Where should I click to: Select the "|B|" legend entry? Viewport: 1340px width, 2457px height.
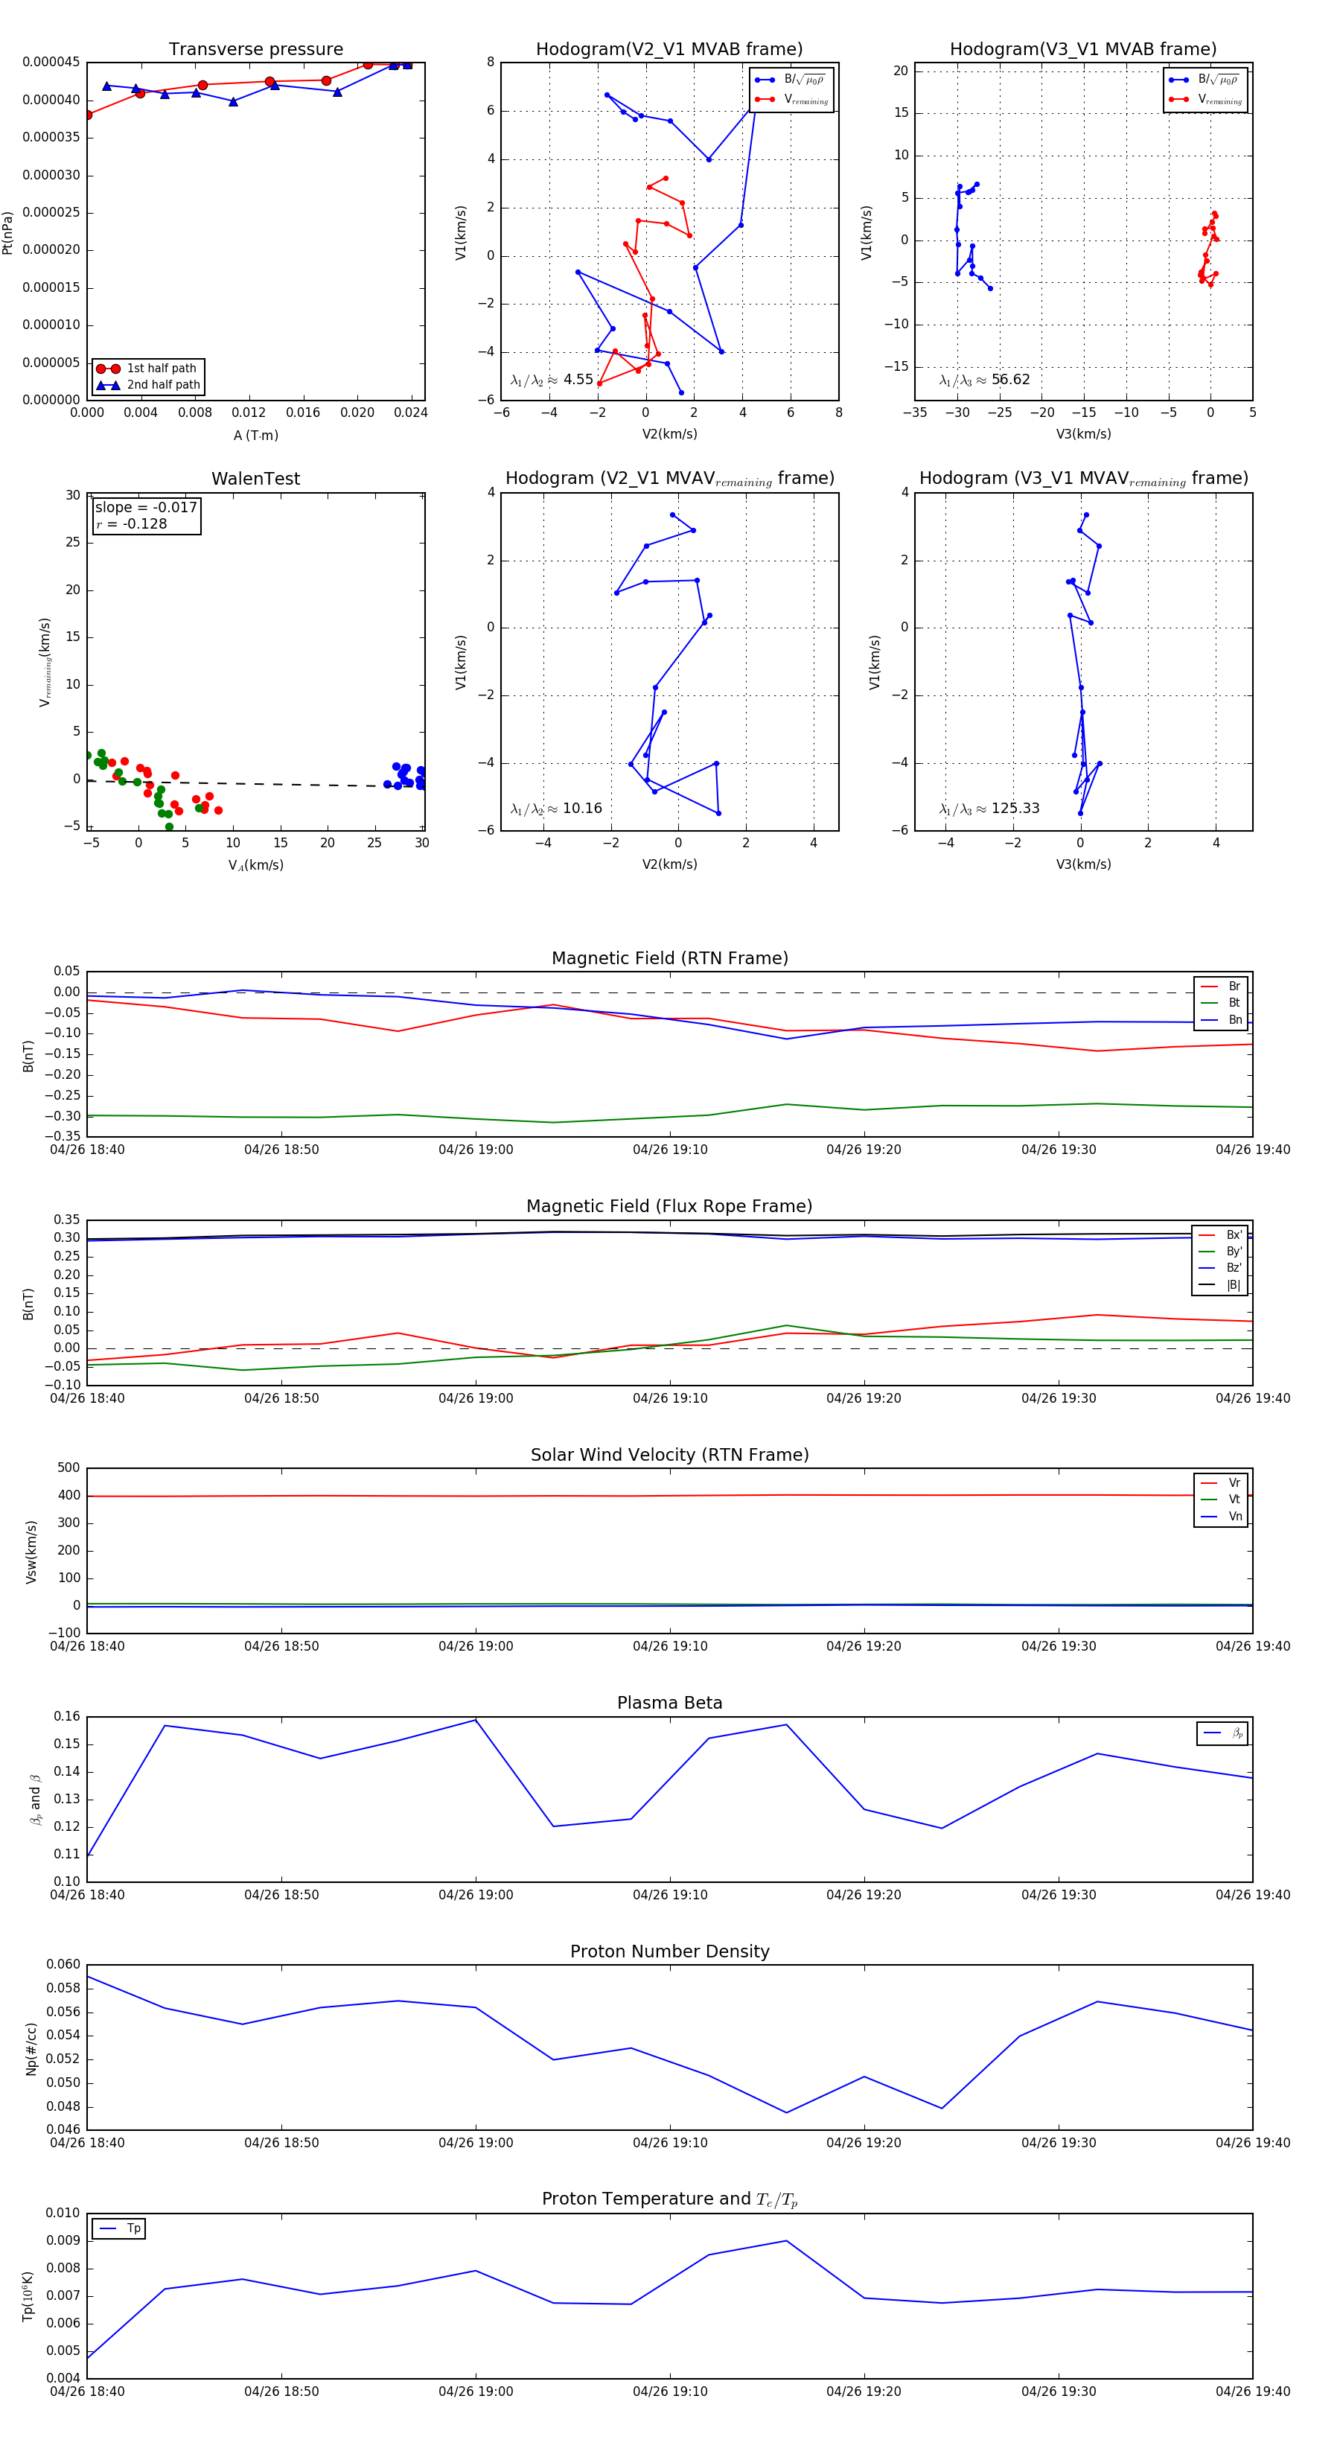coord(1220,1286)
